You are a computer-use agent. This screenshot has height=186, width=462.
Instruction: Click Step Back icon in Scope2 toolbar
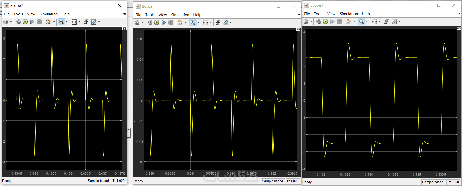pos(18,22)
